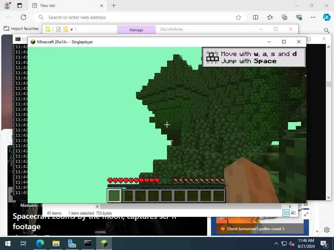The image size is (334, 250).
Task: Expand the weather widget with arrows icon
Action: tap(306, 214)
